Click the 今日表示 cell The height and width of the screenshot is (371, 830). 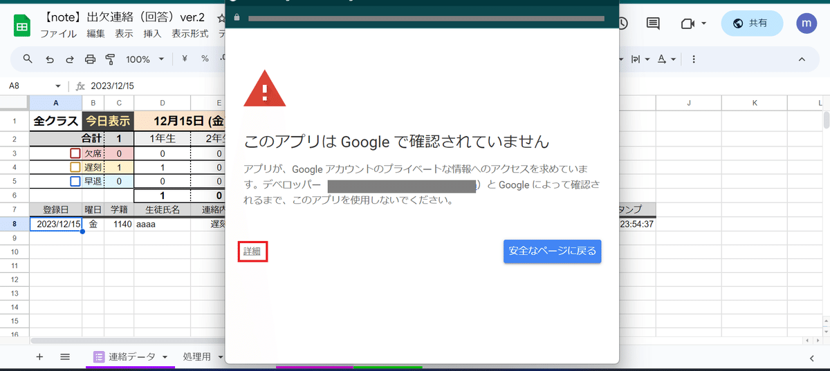pos(108,121)
